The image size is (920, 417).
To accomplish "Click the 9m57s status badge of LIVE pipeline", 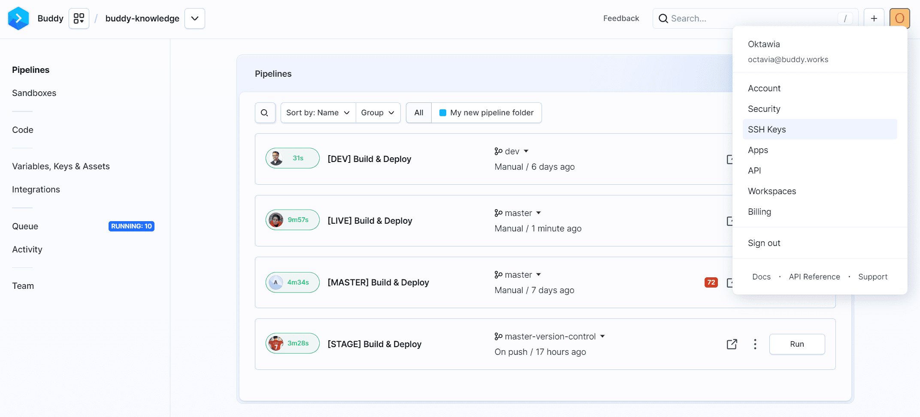I will tap(293, 220).
